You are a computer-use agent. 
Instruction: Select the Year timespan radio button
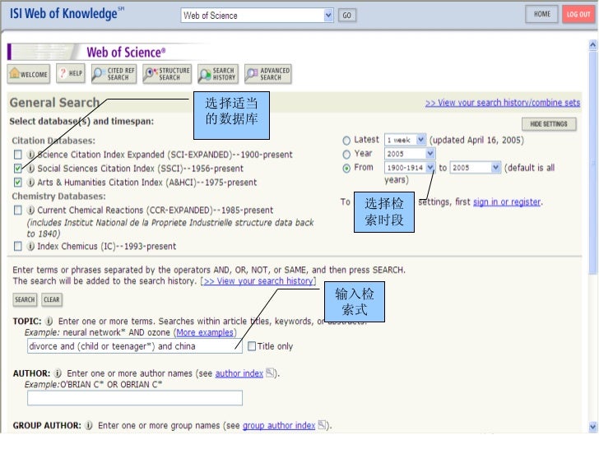point(346,155)
